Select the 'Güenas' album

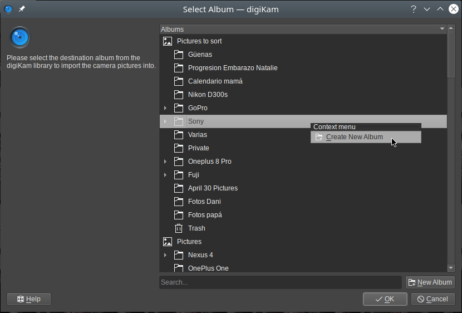point(200,55)
